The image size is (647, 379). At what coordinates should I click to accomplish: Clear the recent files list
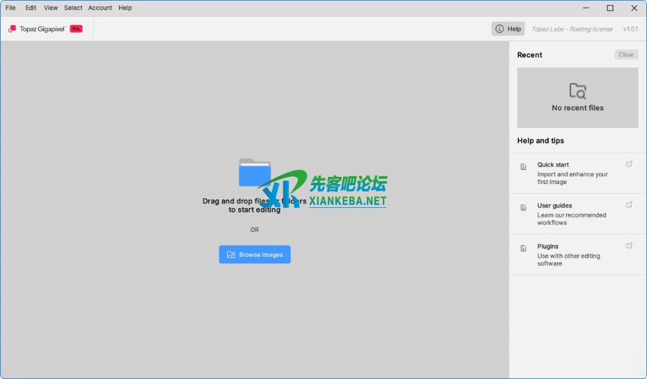coord(626,55)
